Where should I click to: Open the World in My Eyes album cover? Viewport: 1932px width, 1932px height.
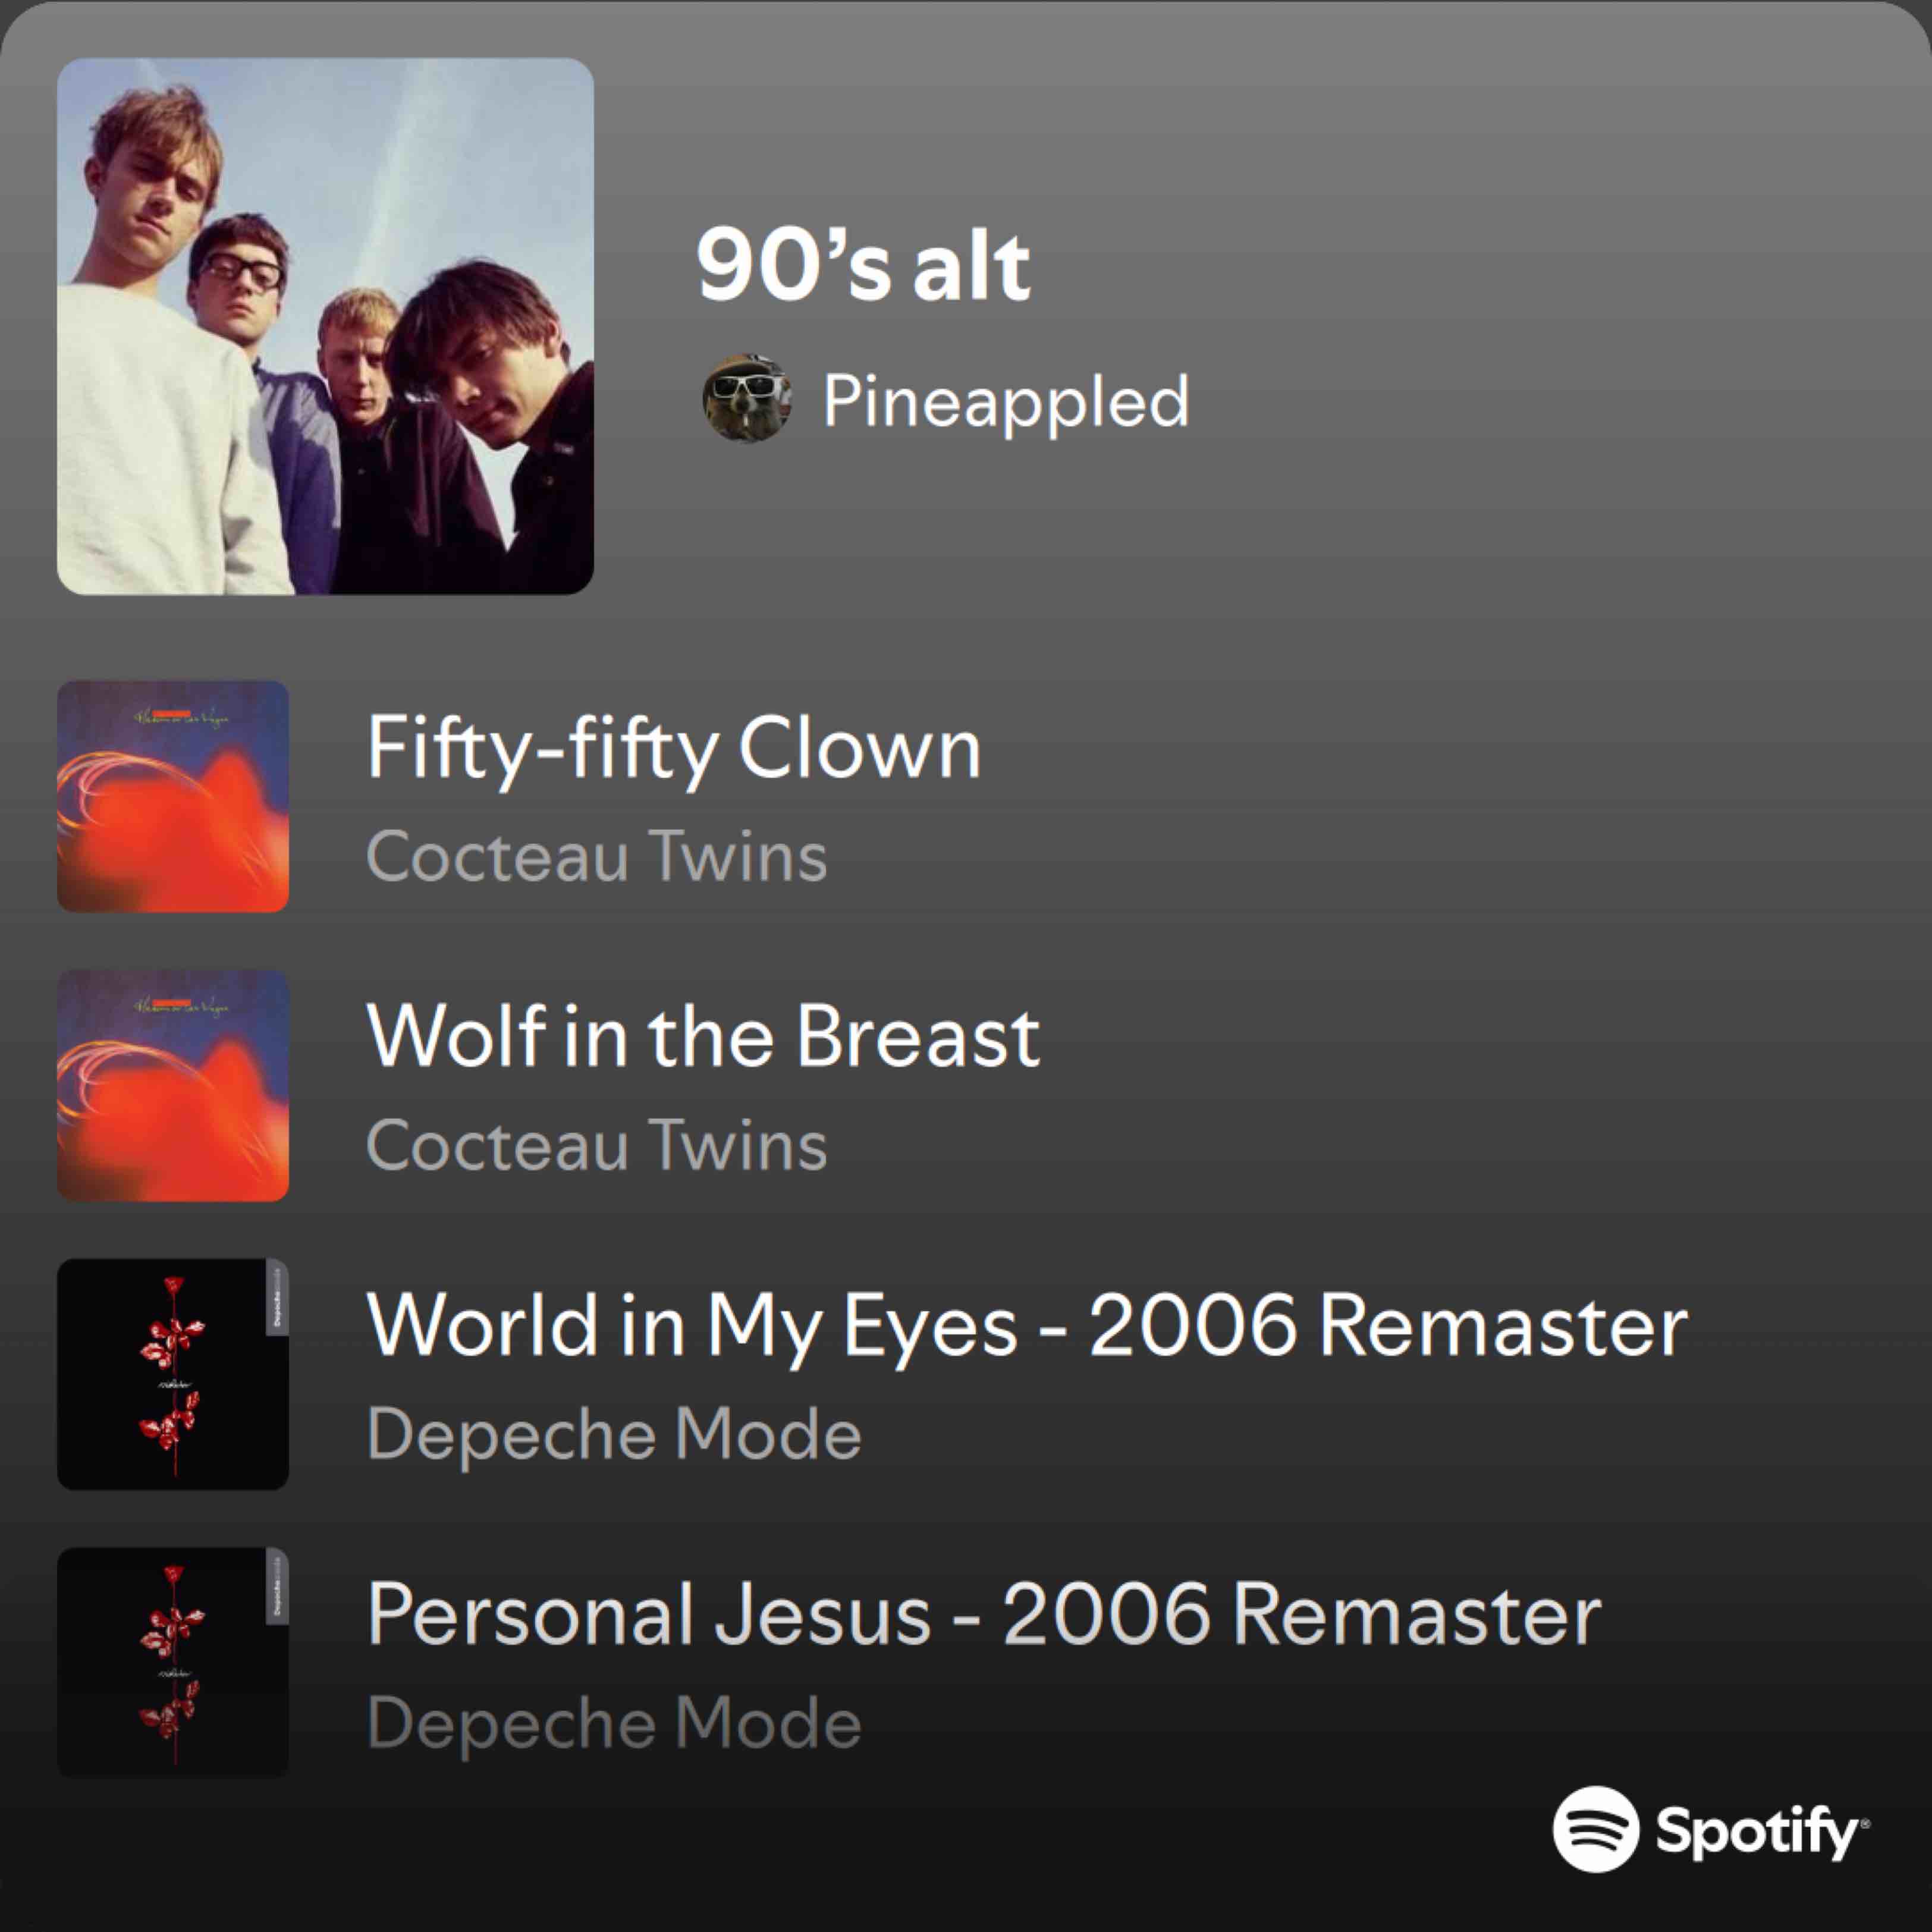[173, 1373]
